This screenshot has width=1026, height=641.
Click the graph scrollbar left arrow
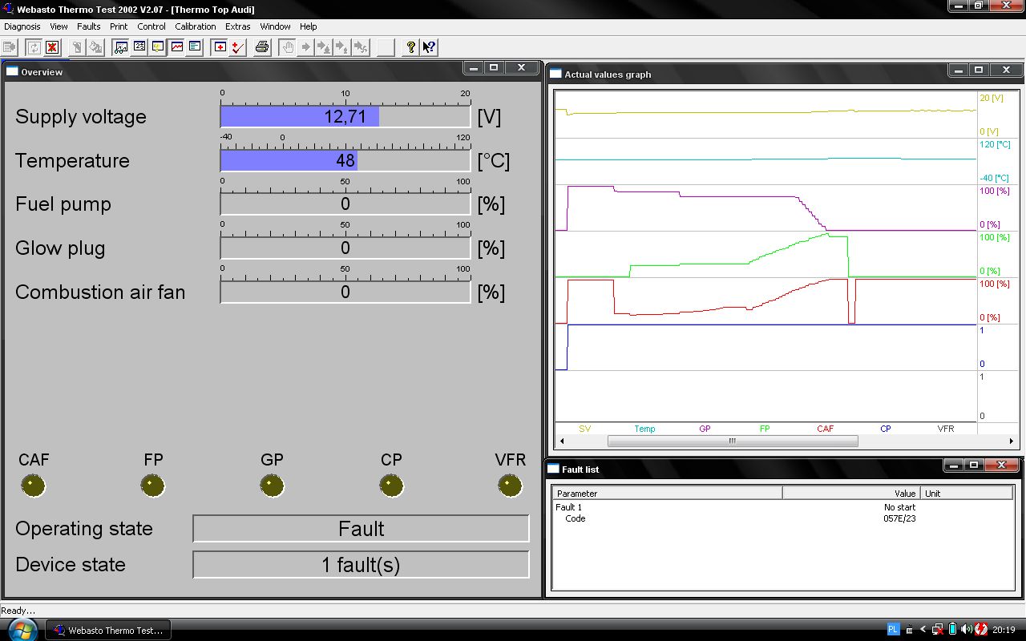pos(562,441)
